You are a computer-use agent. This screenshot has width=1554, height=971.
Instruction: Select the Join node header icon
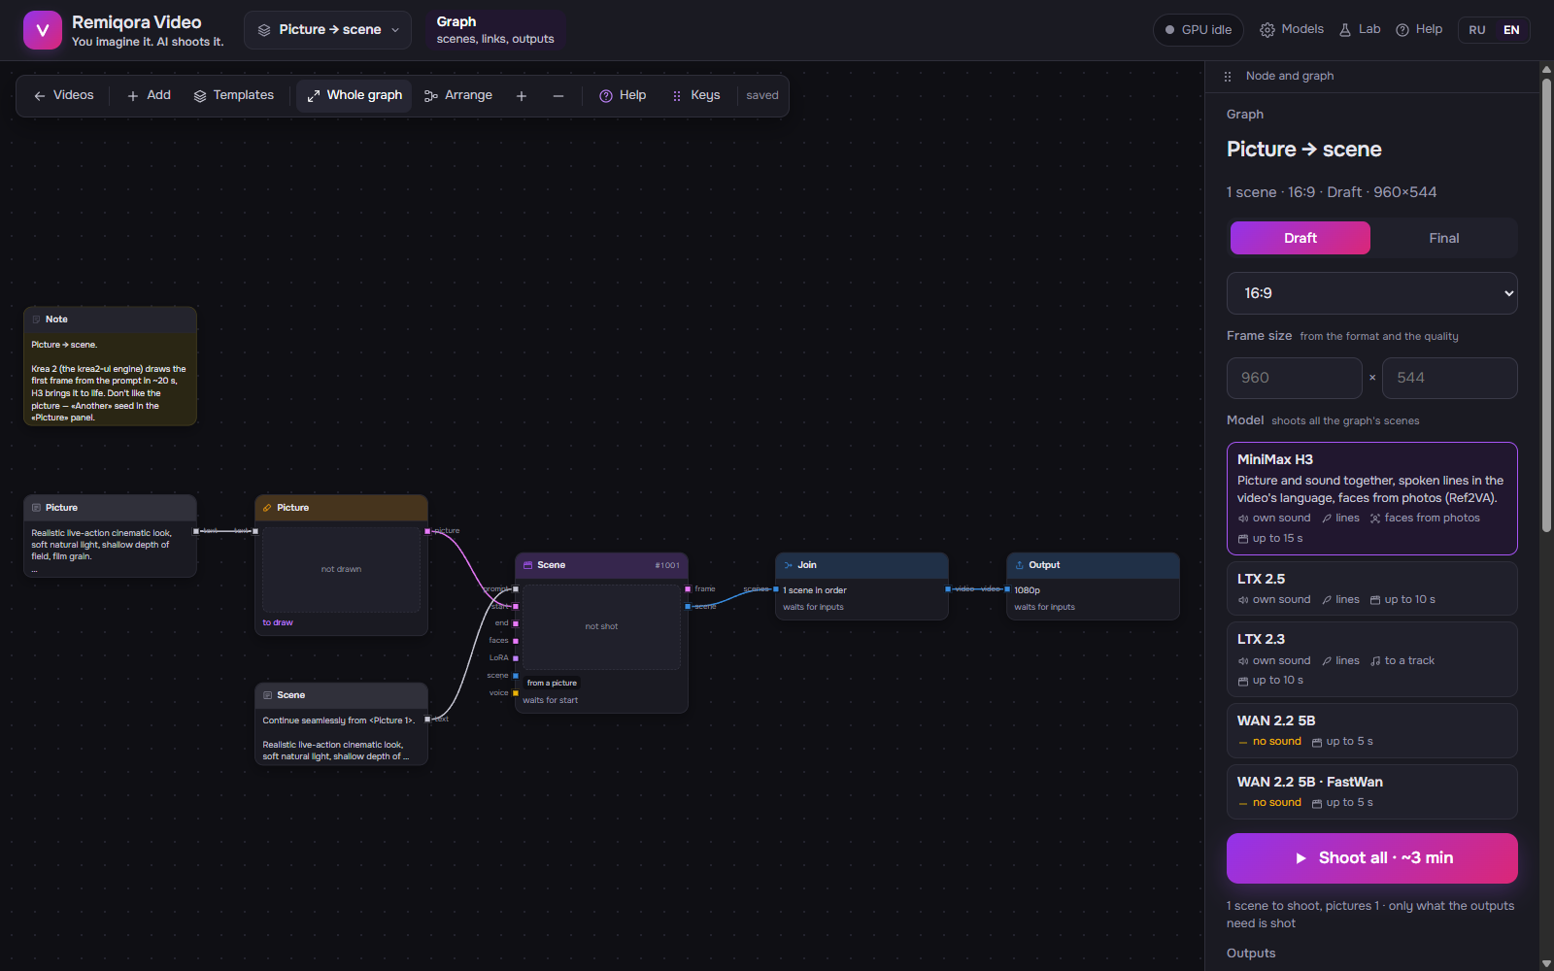point(789,565)
